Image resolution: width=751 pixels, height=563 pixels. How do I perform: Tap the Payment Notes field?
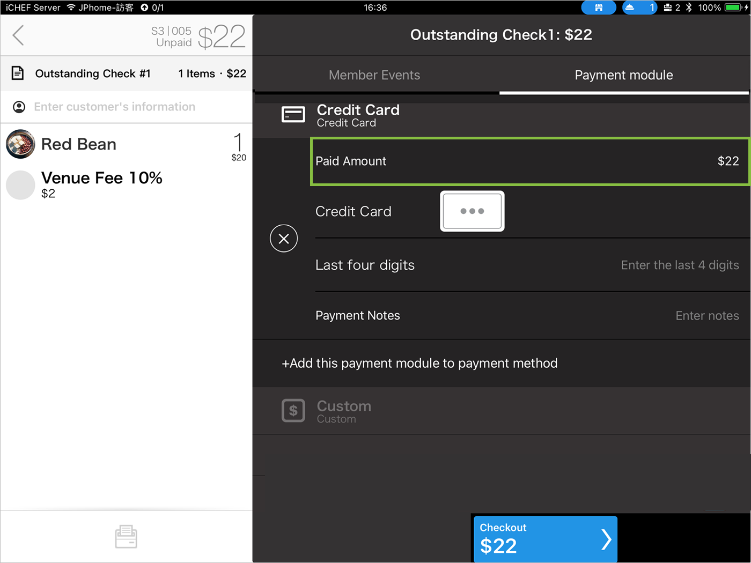click(x=706, y=316)
